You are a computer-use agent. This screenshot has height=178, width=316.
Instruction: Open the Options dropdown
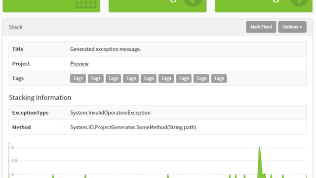(x=292, y=27)
